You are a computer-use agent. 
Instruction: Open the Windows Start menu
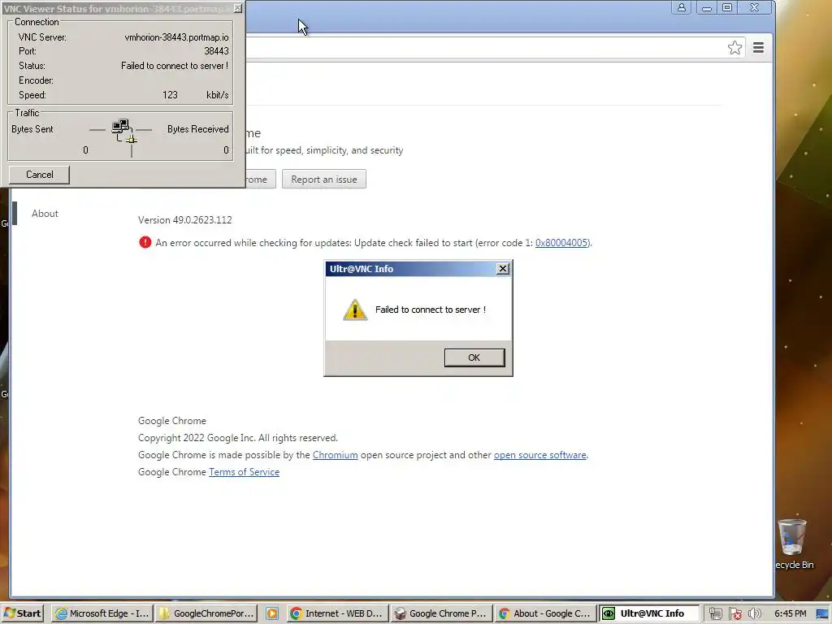click(22, 613)
